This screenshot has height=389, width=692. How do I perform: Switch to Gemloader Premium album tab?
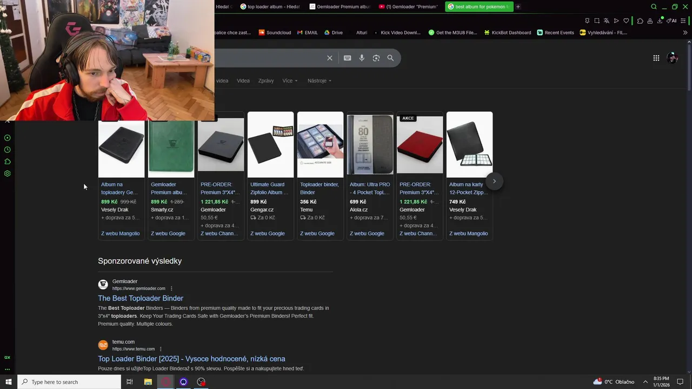340,6
